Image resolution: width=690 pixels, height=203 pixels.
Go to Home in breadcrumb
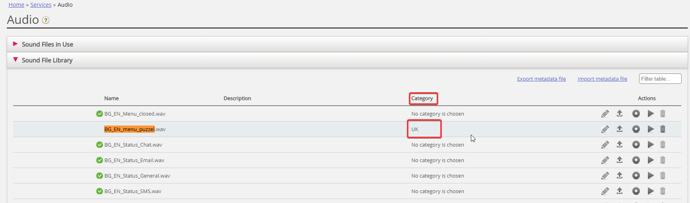pos(16,5)
